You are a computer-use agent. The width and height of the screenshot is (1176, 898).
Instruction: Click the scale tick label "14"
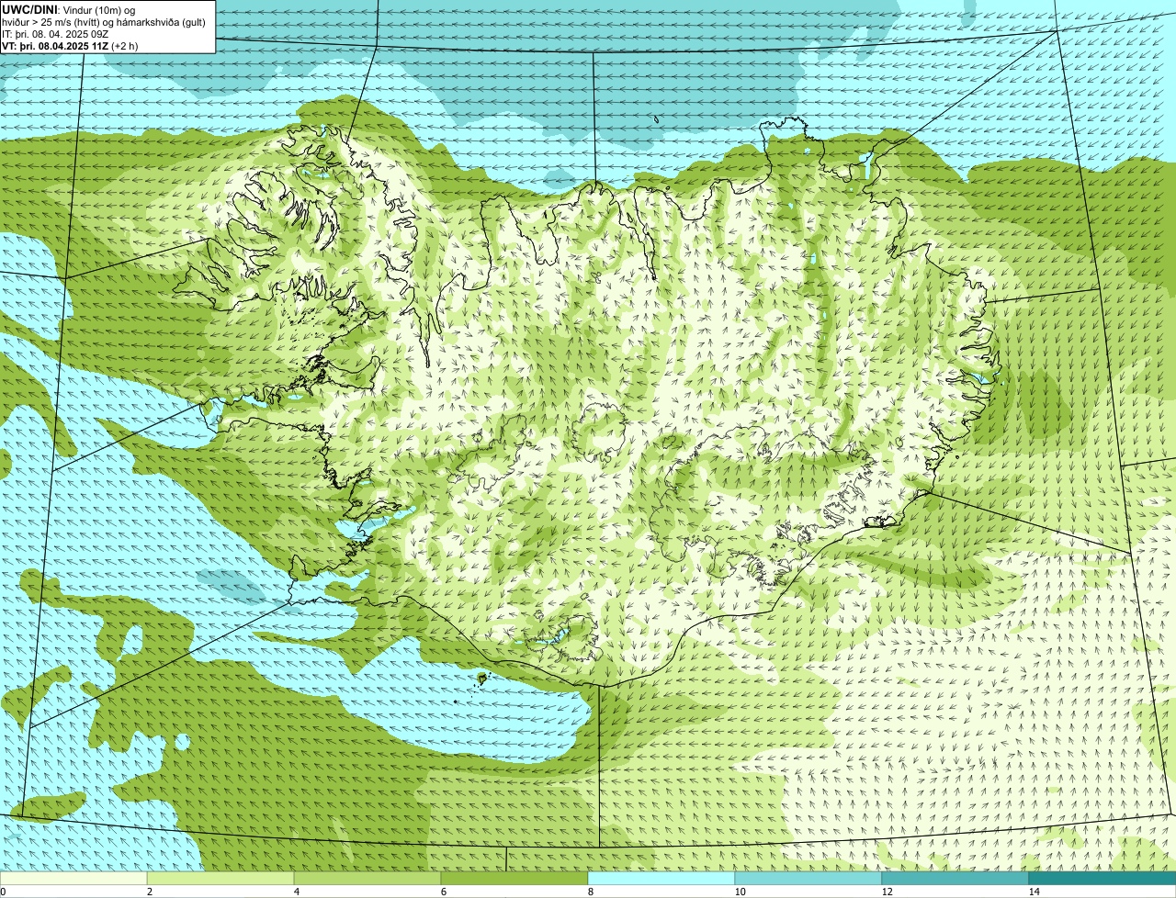pos(1034,892)
